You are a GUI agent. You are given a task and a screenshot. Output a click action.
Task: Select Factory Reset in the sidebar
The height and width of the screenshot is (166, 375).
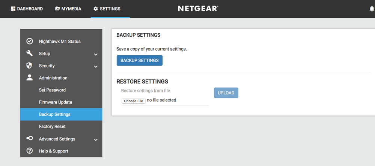(x=52, y=127)
